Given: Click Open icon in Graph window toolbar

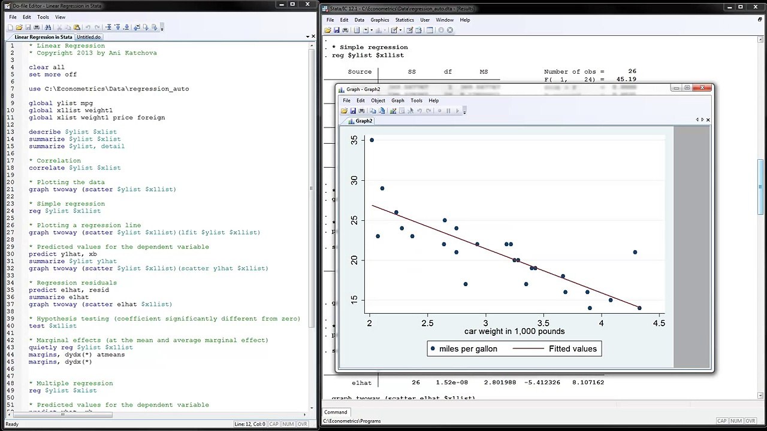Looking at the screenshot, I should [x=344, y=111].
